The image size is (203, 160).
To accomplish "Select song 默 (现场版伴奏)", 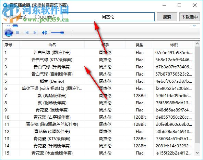I will tap(52, 96).
